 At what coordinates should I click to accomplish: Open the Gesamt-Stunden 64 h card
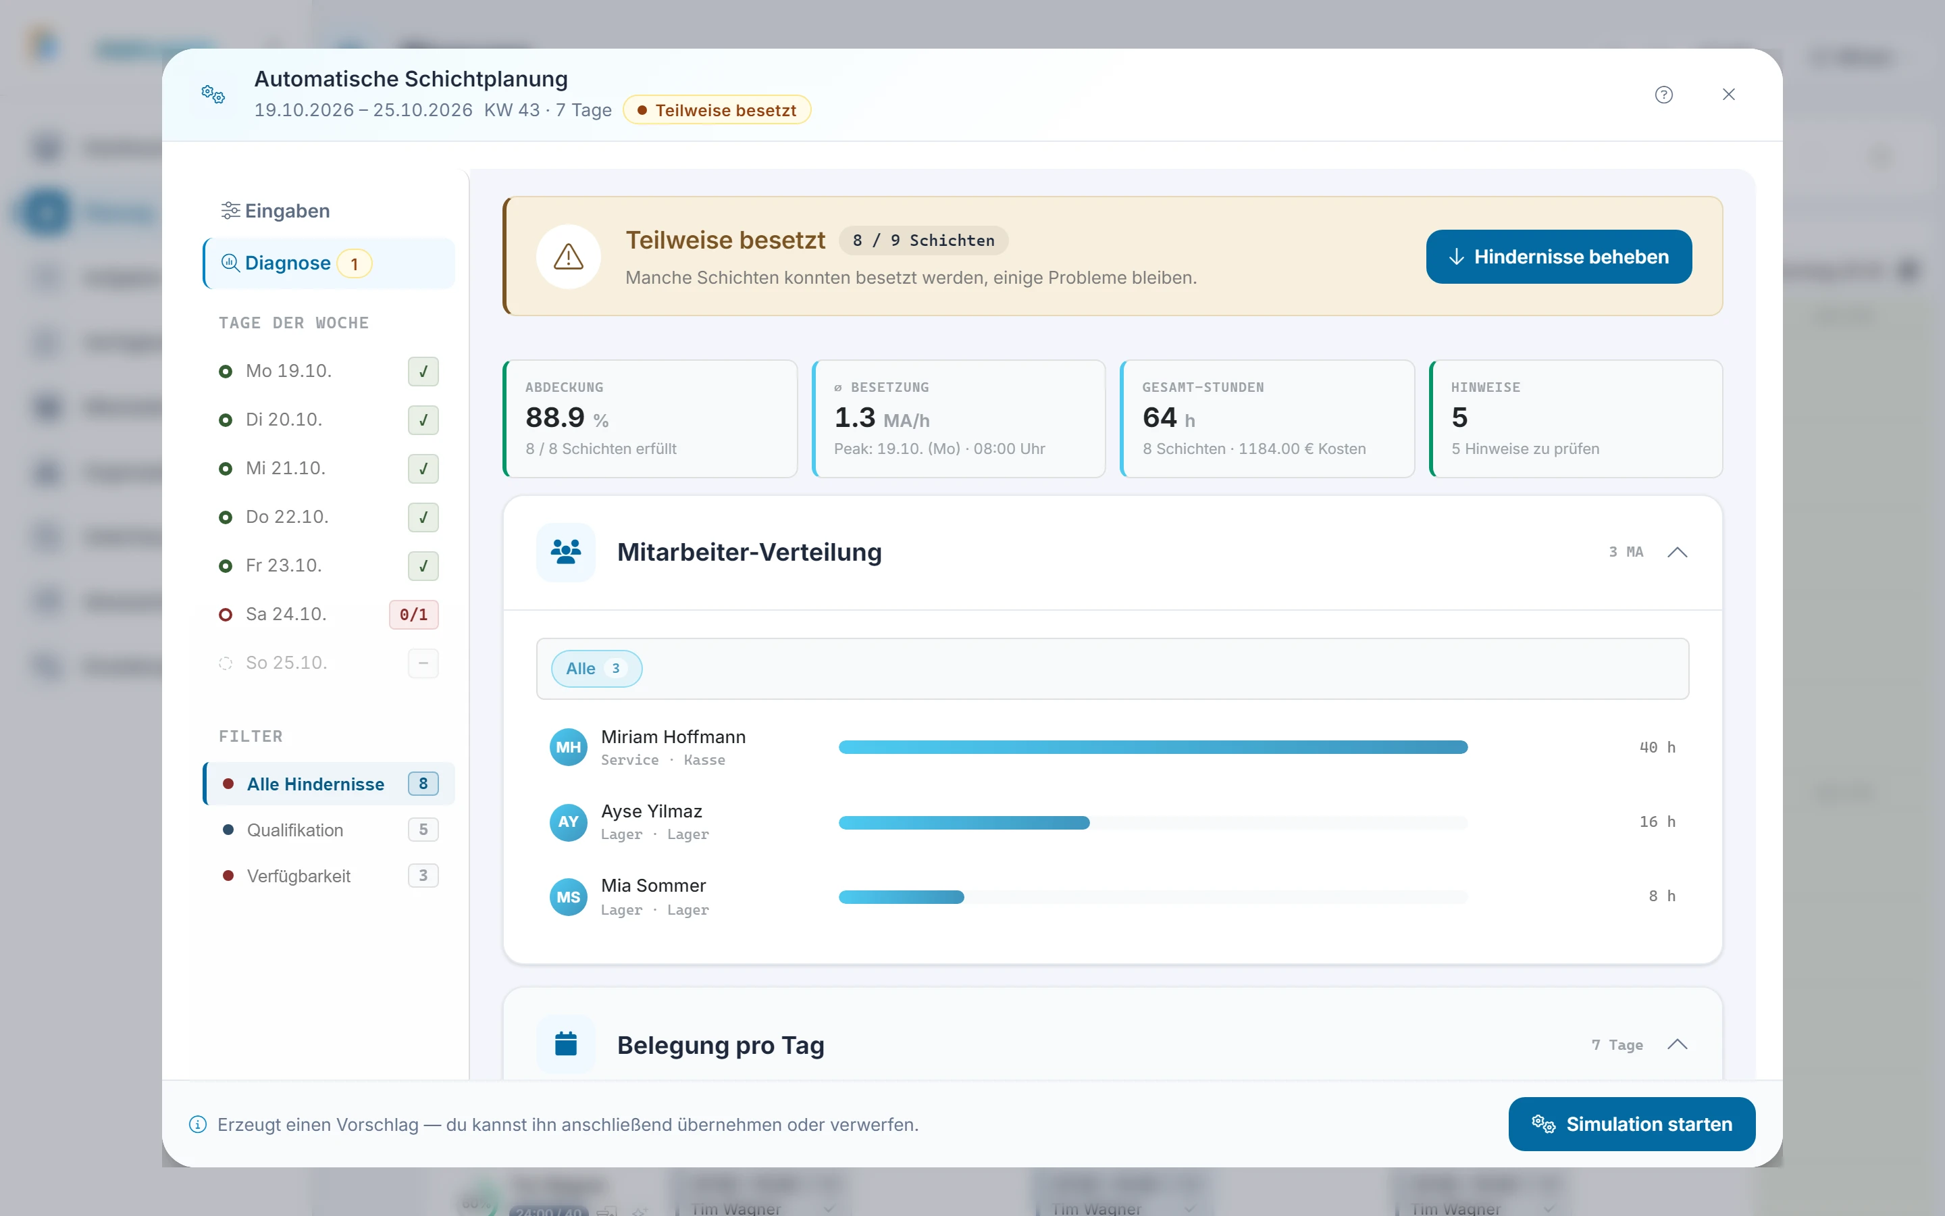coord(1268,418)
